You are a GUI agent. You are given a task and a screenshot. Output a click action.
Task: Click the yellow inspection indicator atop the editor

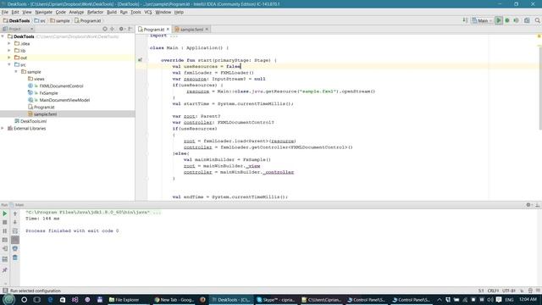tap(539, 36)
